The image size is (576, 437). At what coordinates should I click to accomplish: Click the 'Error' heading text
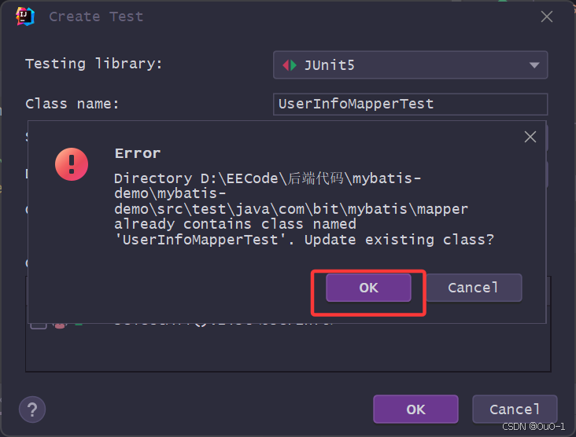(138, 153)
